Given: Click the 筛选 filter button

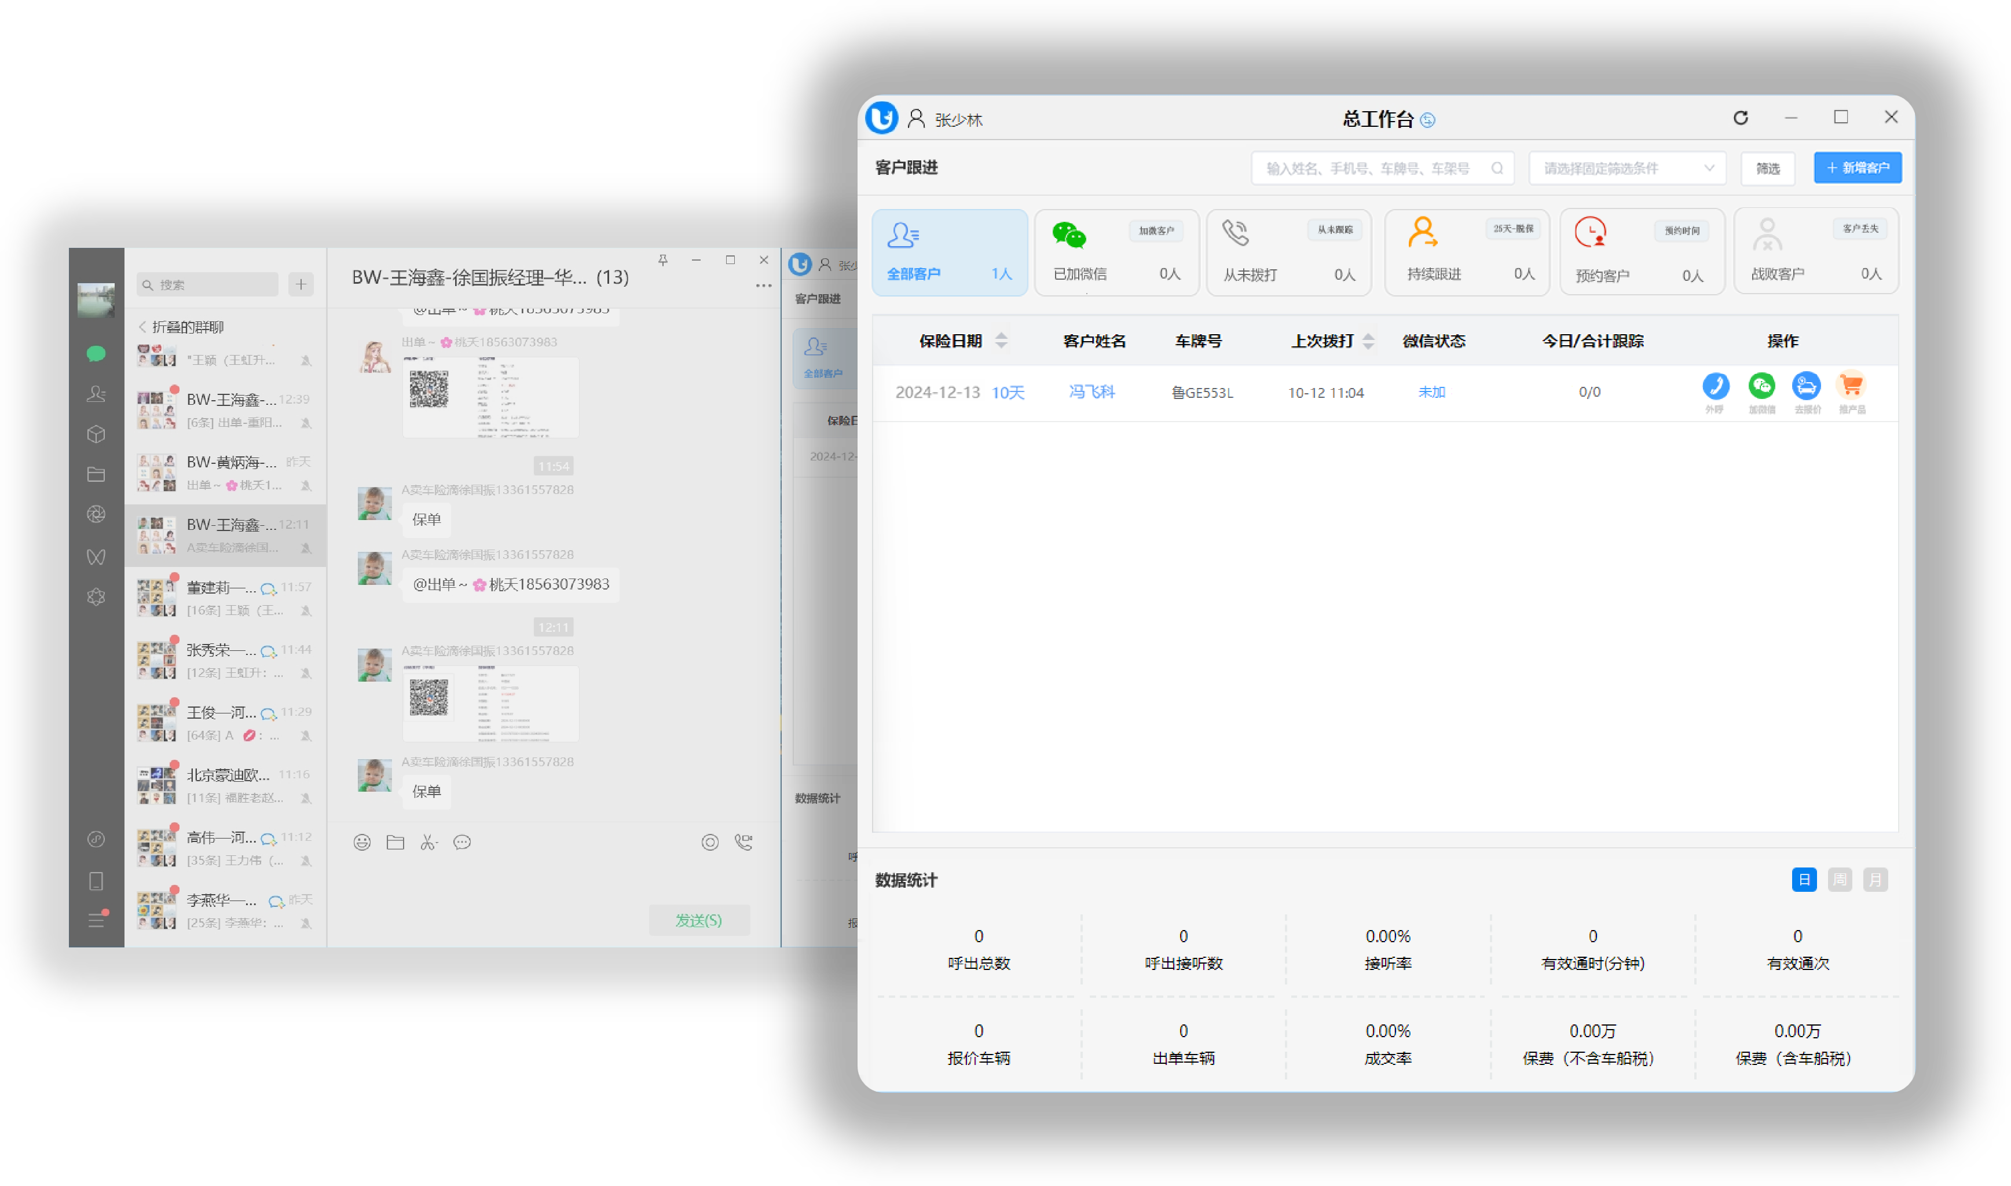Looking at the screenshot, I should point(1767,169).
